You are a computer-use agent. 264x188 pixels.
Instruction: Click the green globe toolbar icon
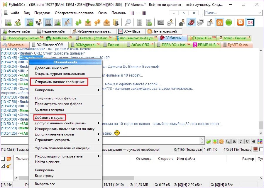coord(229,22)
